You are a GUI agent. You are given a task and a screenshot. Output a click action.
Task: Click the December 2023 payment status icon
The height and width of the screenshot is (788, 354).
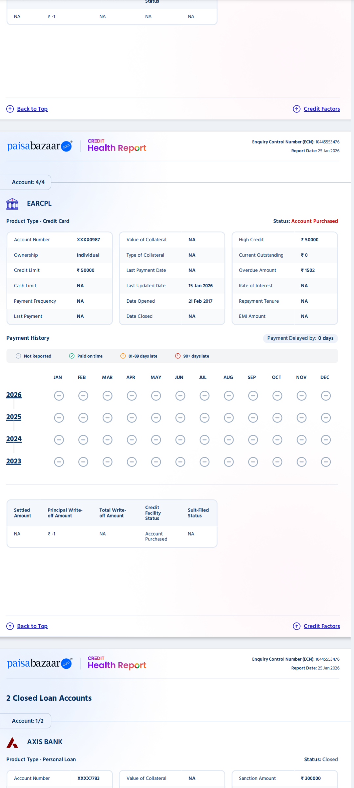325,462
